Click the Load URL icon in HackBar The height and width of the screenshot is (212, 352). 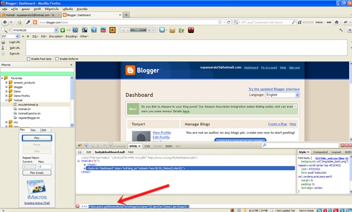click(3, 42)
